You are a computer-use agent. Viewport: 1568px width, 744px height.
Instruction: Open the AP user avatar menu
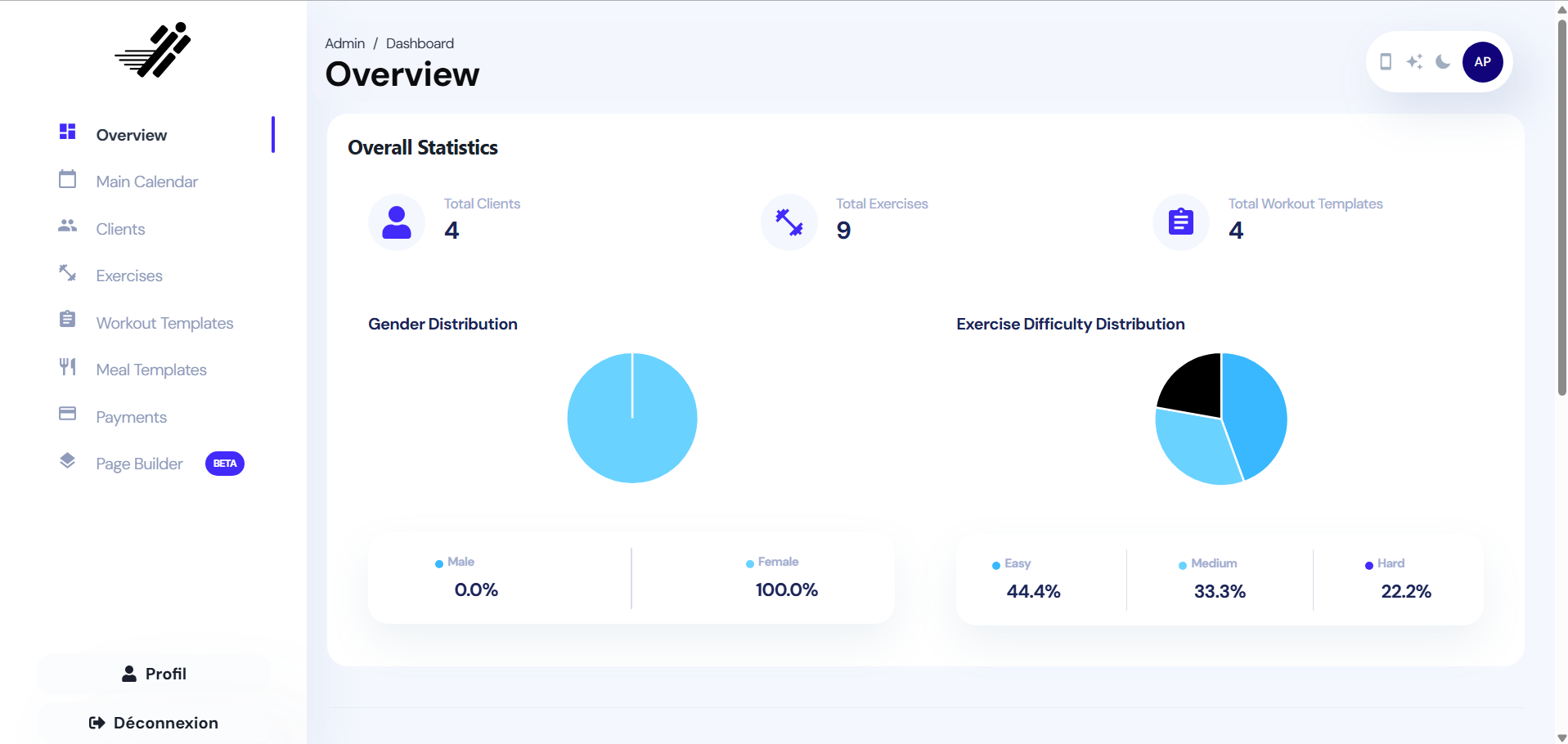(1482, 62)
